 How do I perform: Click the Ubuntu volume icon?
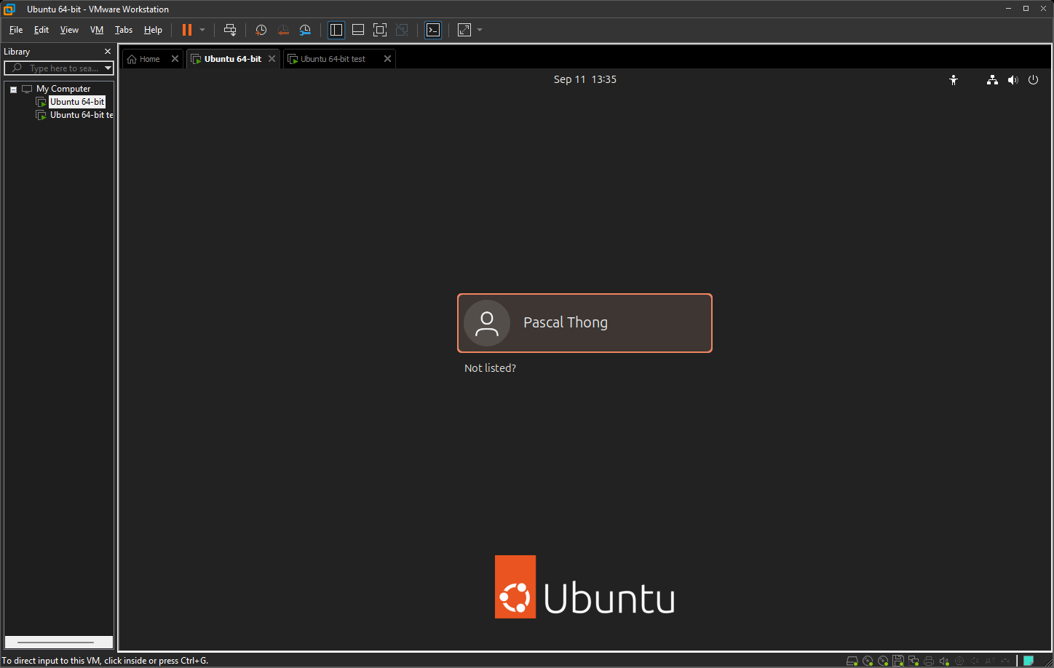[1013, 80]
